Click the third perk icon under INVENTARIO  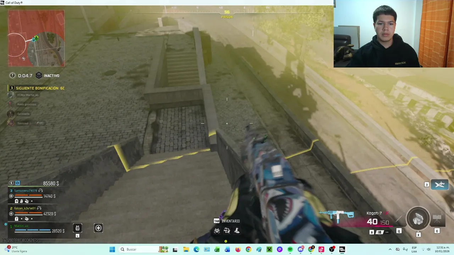[237, 231]
